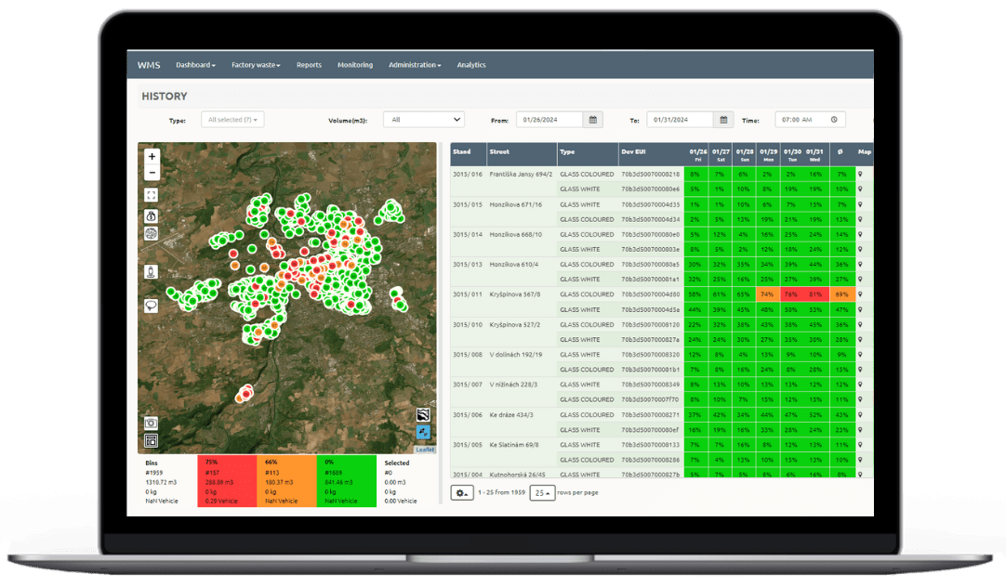Click the money bag map tool

click(152, 216)
